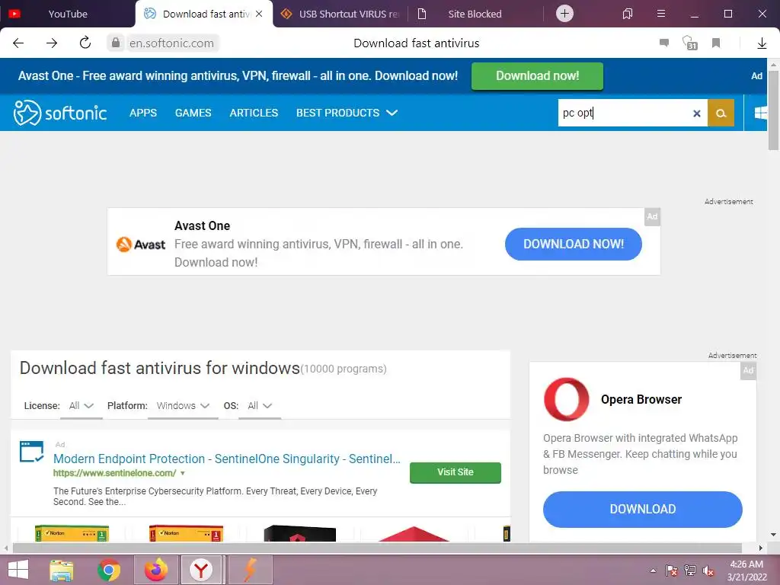Open the Platform Windows dropdown

click(x=183, y=406)
